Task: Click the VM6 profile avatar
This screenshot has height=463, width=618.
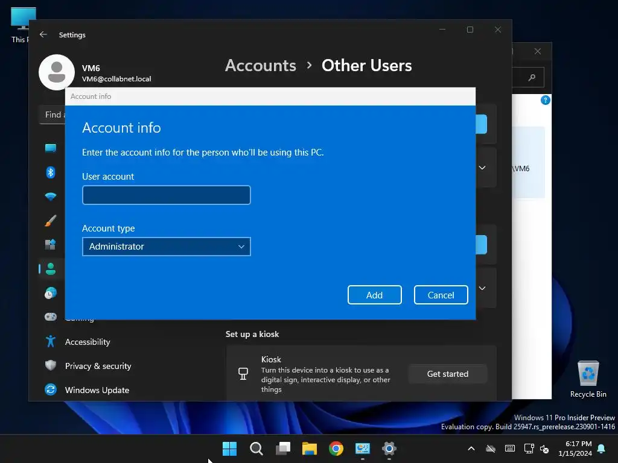Action: point(57,72)
